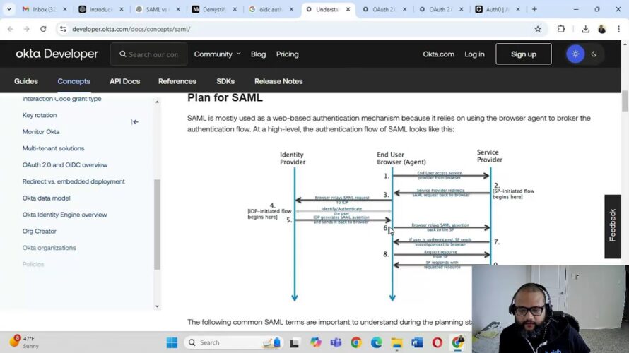
Task: Open the Feedback side tab
Action: (x=613, y=227)
